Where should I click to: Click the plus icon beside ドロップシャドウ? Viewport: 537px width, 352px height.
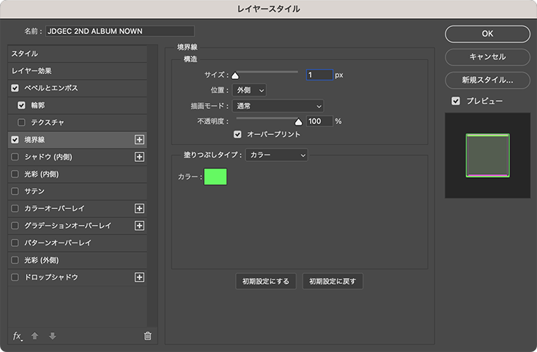pos(140,277)
